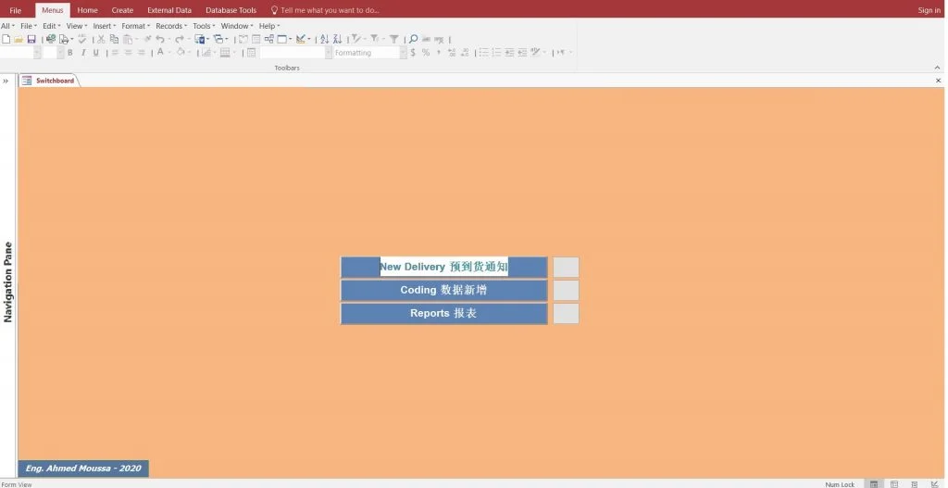Click the Coding 数据新增 button
Image resolution: width=948 pixels, height=488 pixels.
(443, 291)
